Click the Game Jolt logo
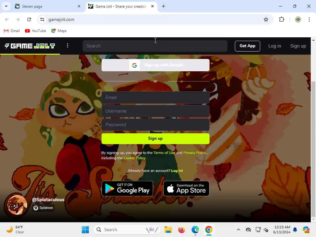Screen dimensions: 316x237 point(30,46)
